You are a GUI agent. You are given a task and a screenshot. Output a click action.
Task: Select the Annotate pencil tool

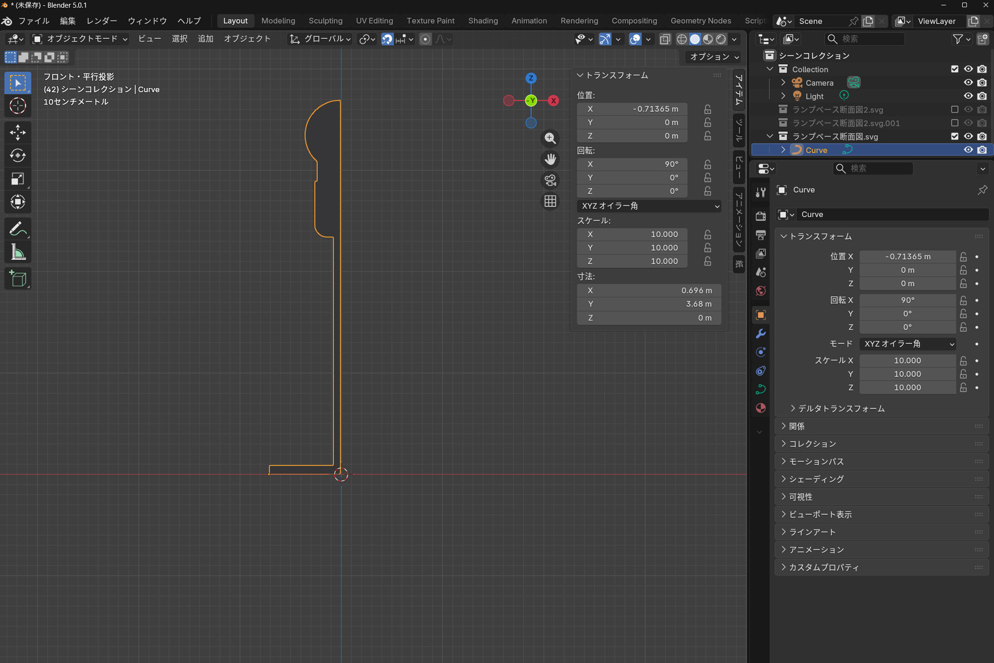[18, 228]
